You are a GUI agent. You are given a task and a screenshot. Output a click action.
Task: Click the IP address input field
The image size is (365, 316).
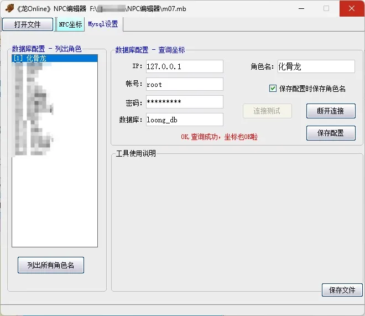click(x=184, y=66)
